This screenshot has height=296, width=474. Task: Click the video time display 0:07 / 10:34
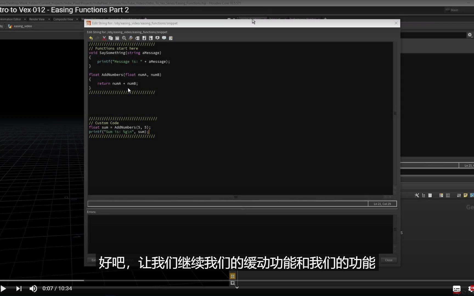click(57, 289)
